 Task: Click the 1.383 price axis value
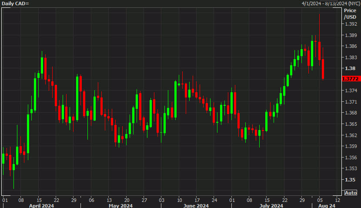(x=351, y=57)
